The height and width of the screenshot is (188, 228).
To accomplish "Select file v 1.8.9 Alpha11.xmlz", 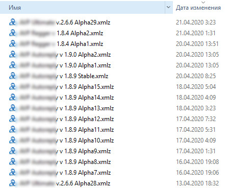I will tap(61, 130).
